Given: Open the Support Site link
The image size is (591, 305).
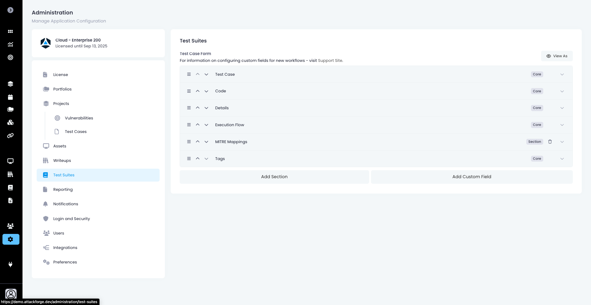Looking at the screenshot, I should coord(330,61).
